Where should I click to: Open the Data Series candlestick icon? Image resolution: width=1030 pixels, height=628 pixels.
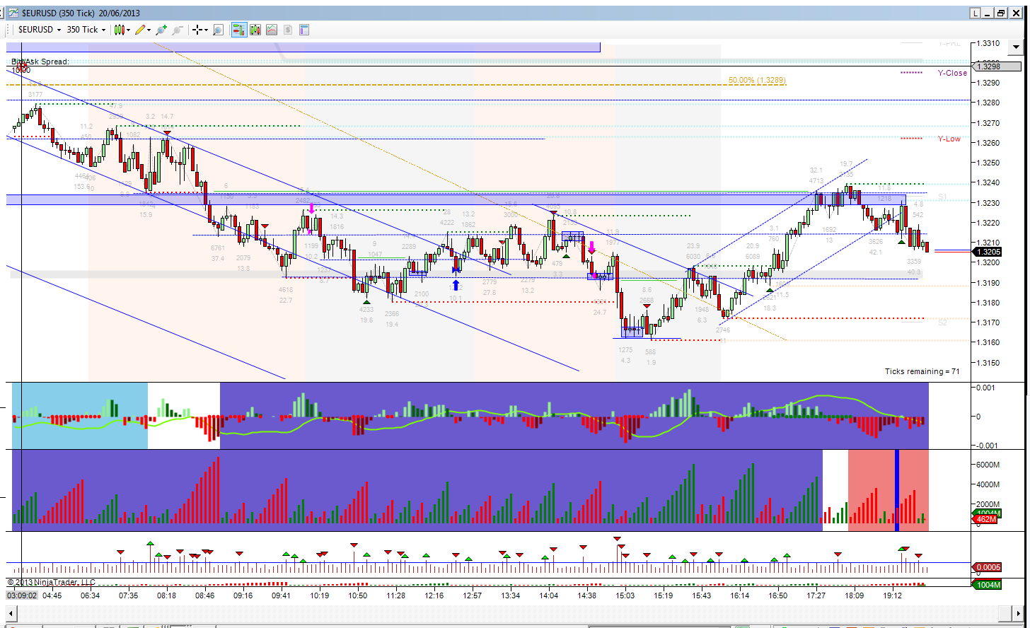(x=255, y=30)
